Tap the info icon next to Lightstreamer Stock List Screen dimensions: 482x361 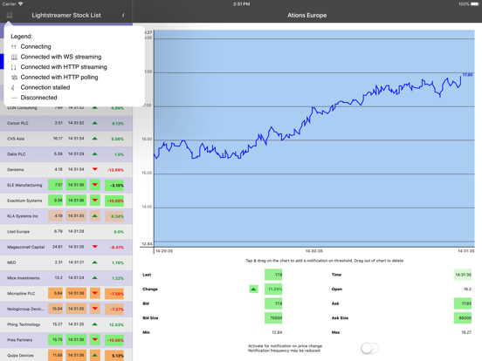click(x=123, y=15)
